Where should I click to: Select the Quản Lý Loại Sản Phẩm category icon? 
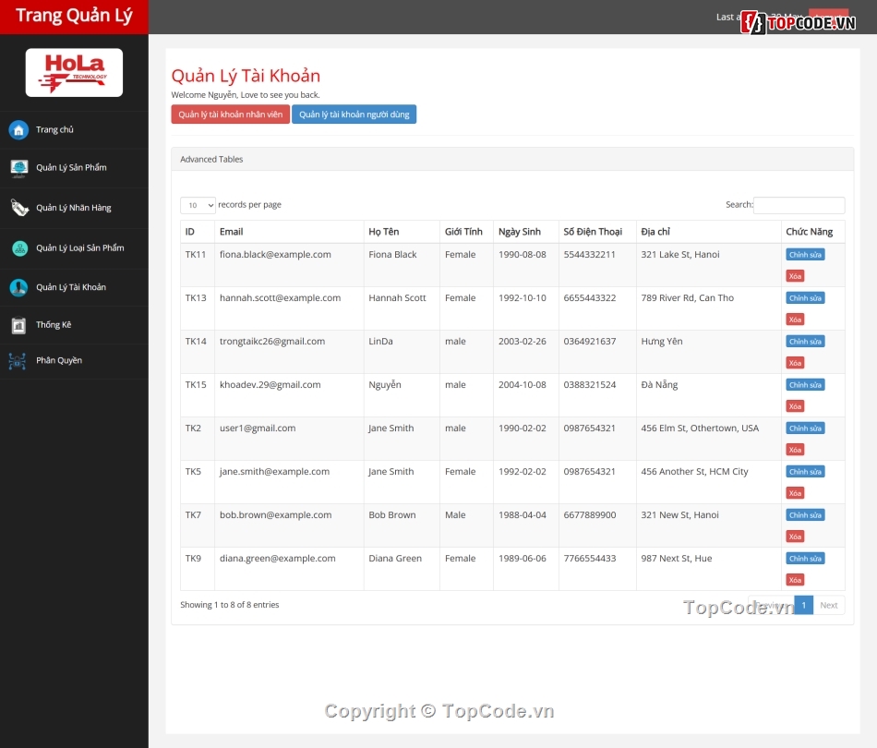pos(18,247)
